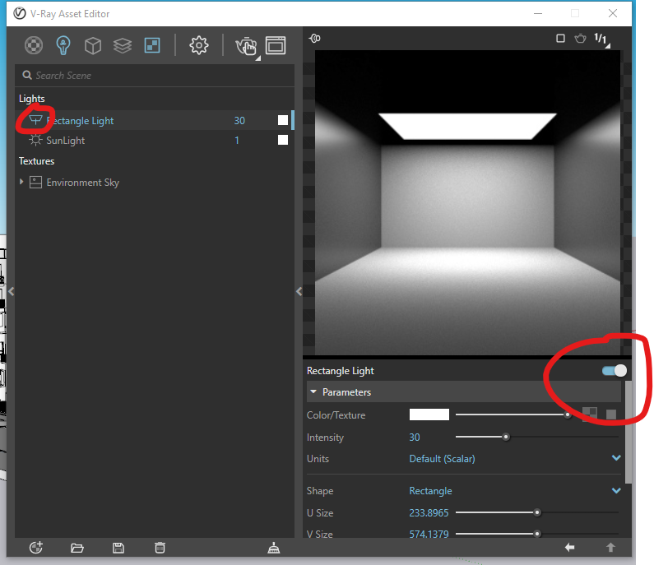
Task: Click the Search Scene field
Action: click(156, 75)
